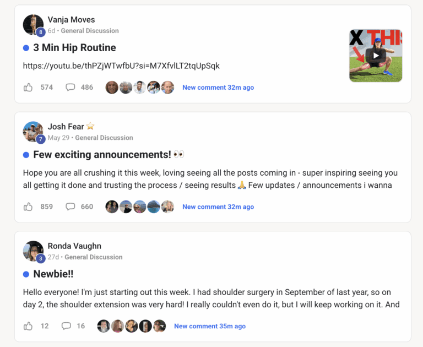423x347 pixels.
Task: Open comments icon on Josh Fear's post
Action: [x=70, y=207]
